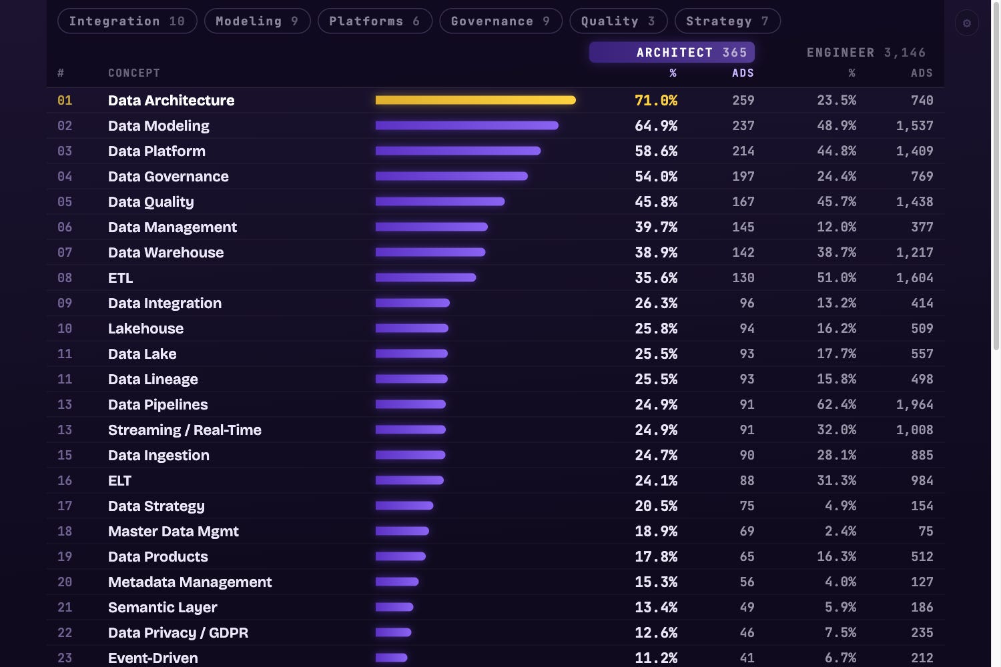
Task: Select the Data Privacy / GDPR concept
Action: pos(178,632)
